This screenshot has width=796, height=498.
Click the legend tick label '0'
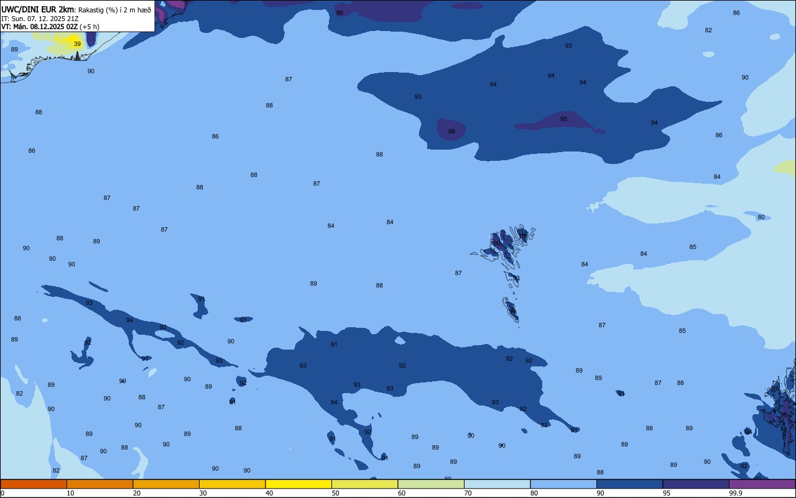(x=2, y=493)
